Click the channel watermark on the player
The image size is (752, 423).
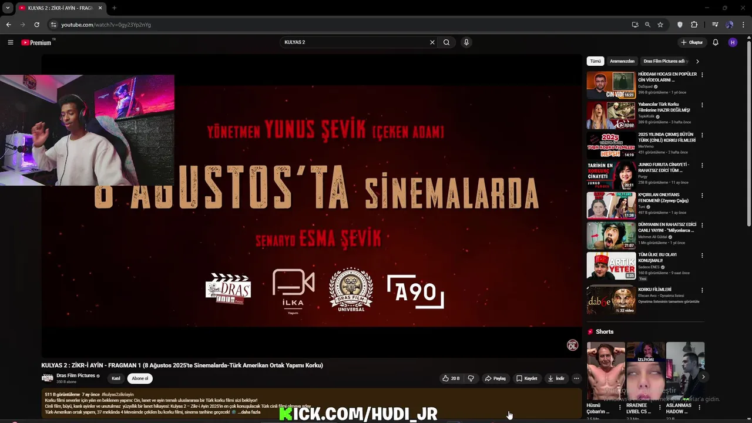point(572,345)
